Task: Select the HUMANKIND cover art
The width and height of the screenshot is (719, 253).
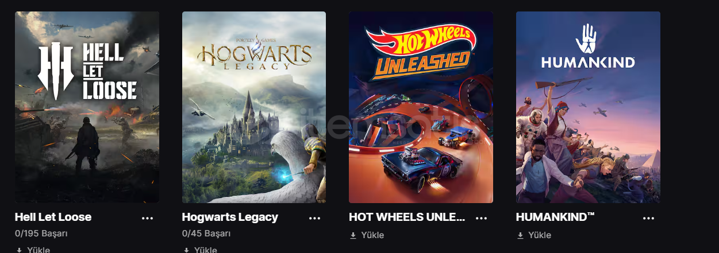Action: (588, 107)
